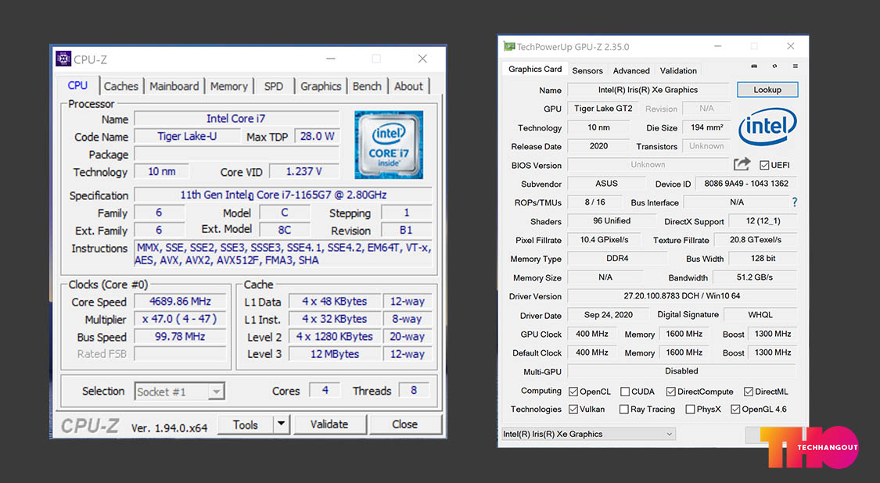Click the "Intel Core i7" processor name field
The width and height of the screenshot is (880, 483).
[236, 118]
